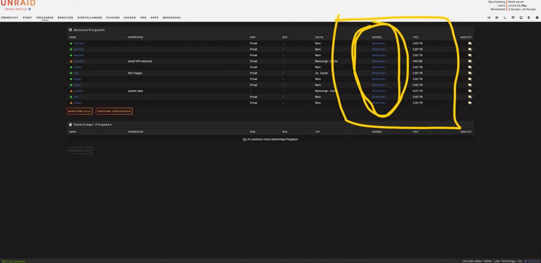Open the Musik share link

77,79
